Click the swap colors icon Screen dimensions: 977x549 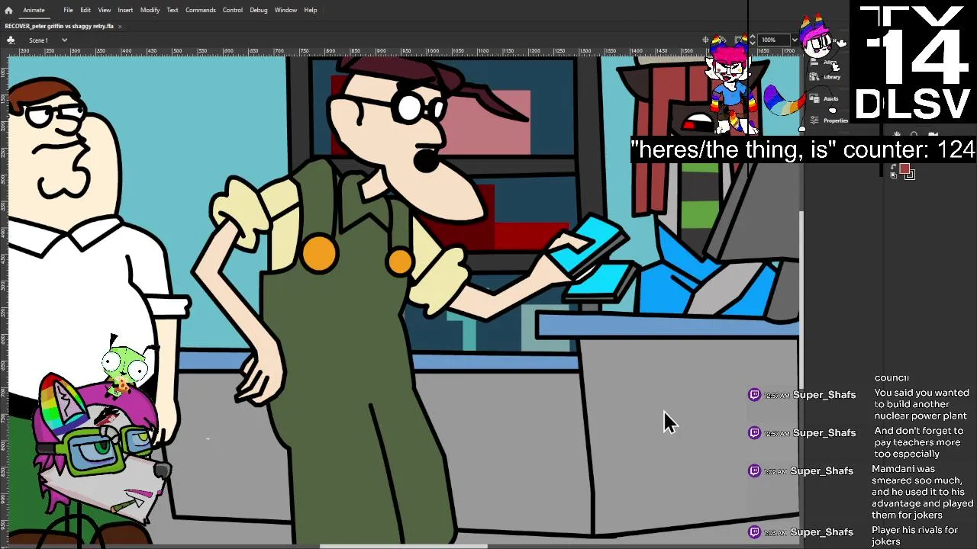(893, 167)
